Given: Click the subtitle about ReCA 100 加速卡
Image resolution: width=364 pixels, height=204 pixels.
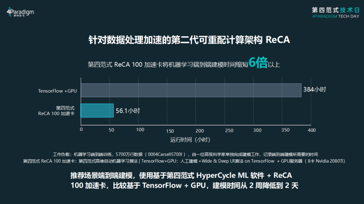Looking at the screenshot, I should (184, 64).
